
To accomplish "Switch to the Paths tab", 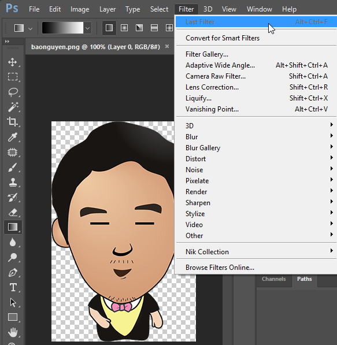I will tap(305, 279).
